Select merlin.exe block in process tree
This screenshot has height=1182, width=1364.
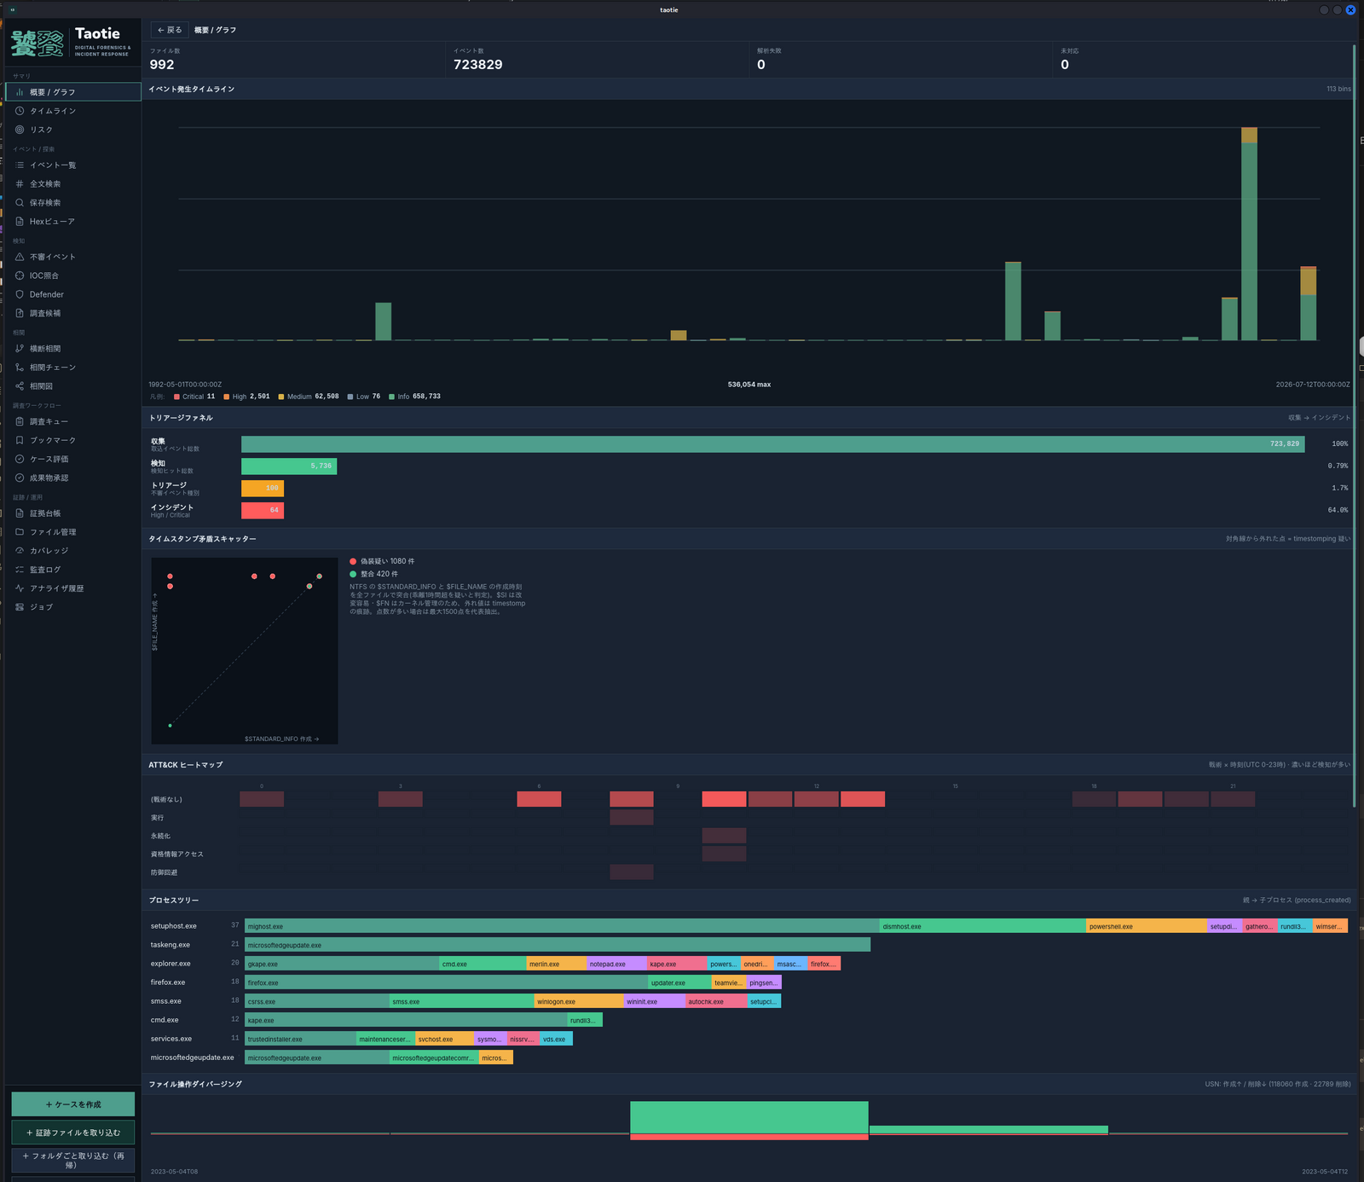click(x=556, y=964)
